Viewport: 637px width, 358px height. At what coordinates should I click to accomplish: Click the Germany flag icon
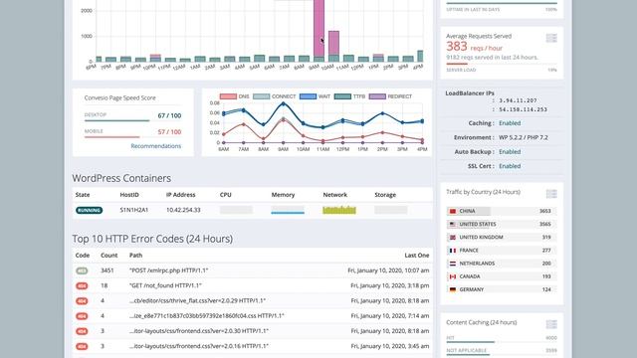[x=453, y=289]
